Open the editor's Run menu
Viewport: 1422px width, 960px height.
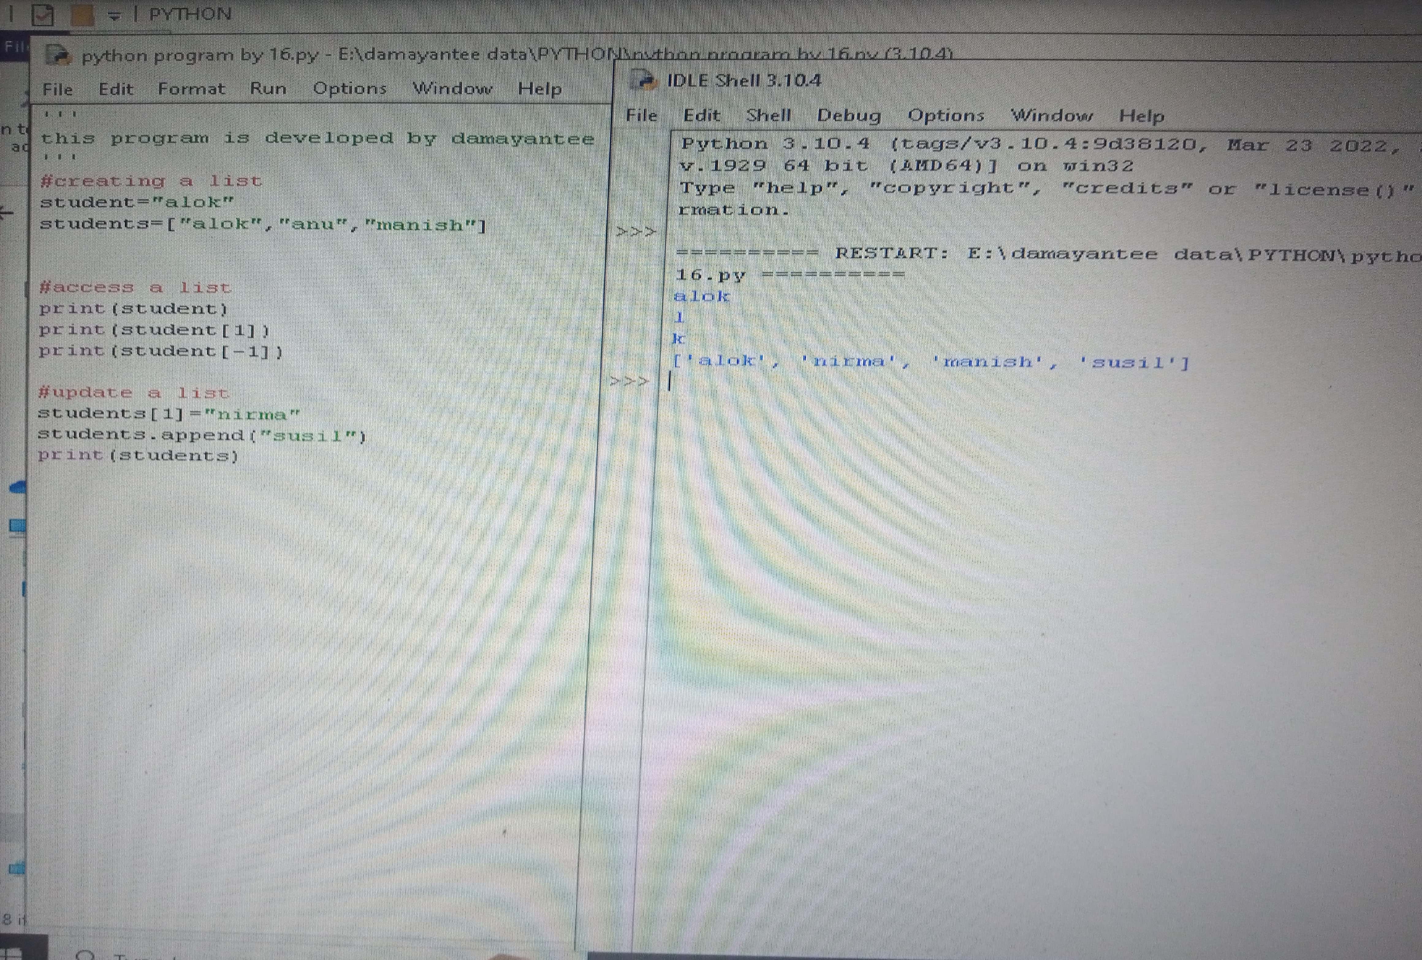267,89
